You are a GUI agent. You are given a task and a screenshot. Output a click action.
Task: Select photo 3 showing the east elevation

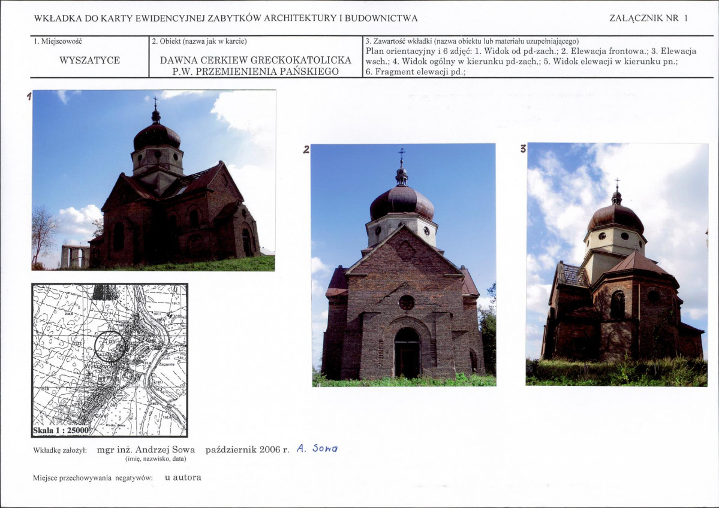[x=617, y=264]
